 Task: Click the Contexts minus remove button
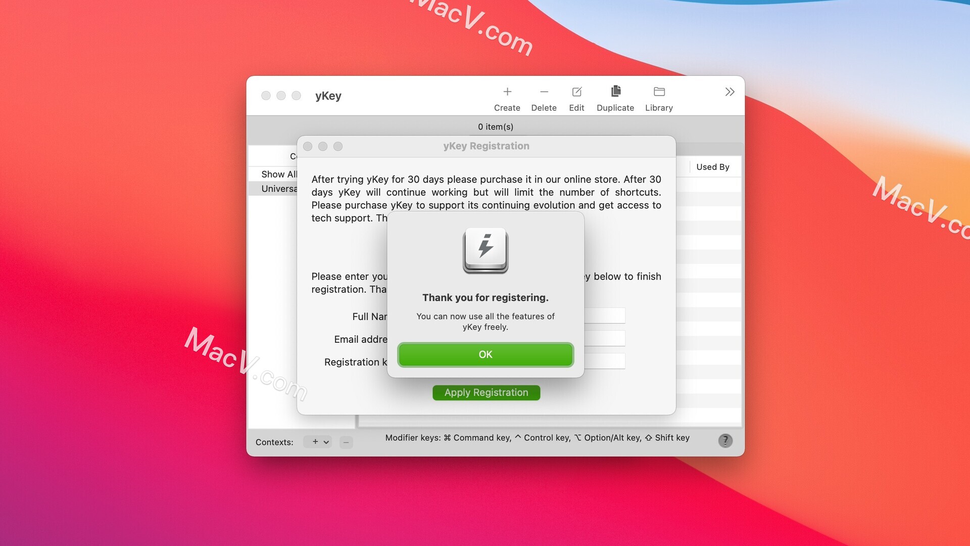point(347,441)
